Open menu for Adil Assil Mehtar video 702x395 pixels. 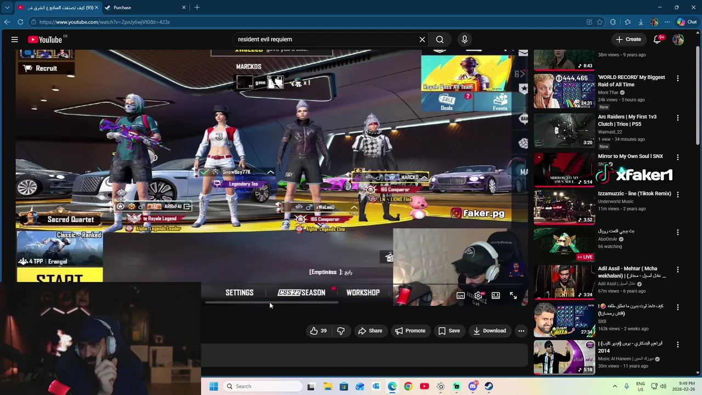(x=678, y=270)
